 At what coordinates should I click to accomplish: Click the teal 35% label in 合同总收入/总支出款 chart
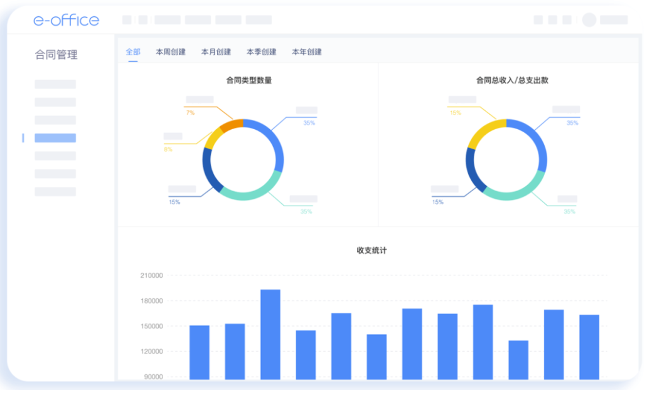pos(569,211)
